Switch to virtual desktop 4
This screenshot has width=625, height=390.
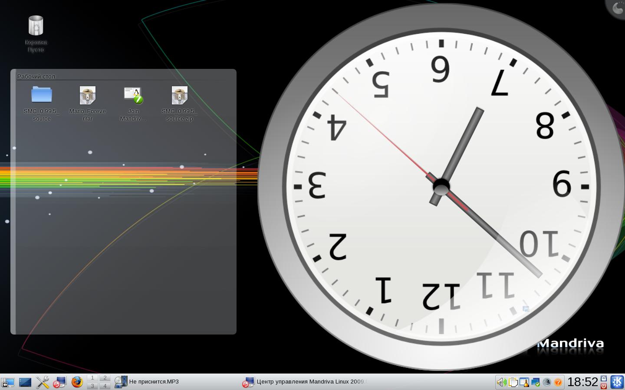pyautogui.click(x=105, y=386)
